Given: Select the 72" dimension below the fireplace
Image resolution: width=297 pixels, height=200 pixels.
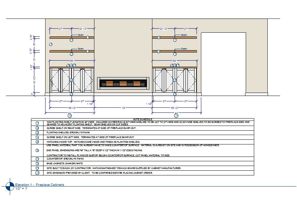Looking at the screenshot, I should (x=123, y=108).
